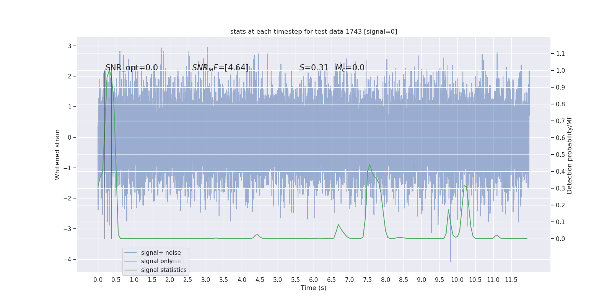
Task: Click the 0.6 tick on the probability axis
Action: pos(560,138)
